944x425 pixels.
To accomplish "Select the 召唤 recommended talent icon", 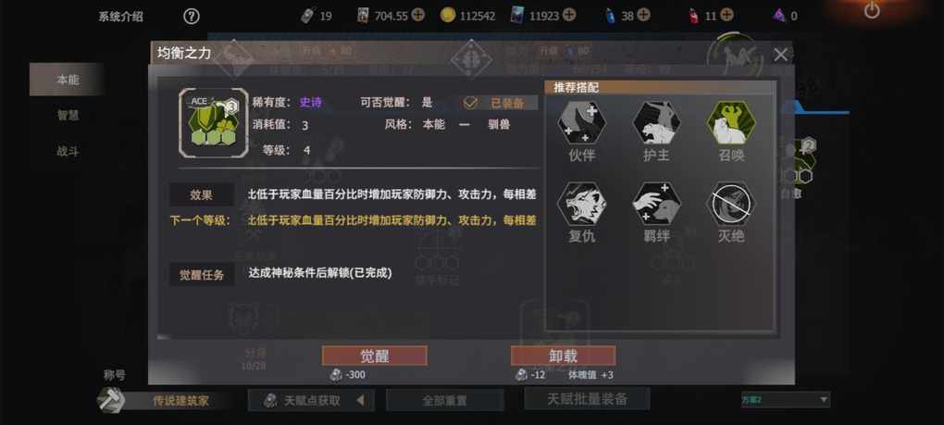I will click(x=731, y=122).
